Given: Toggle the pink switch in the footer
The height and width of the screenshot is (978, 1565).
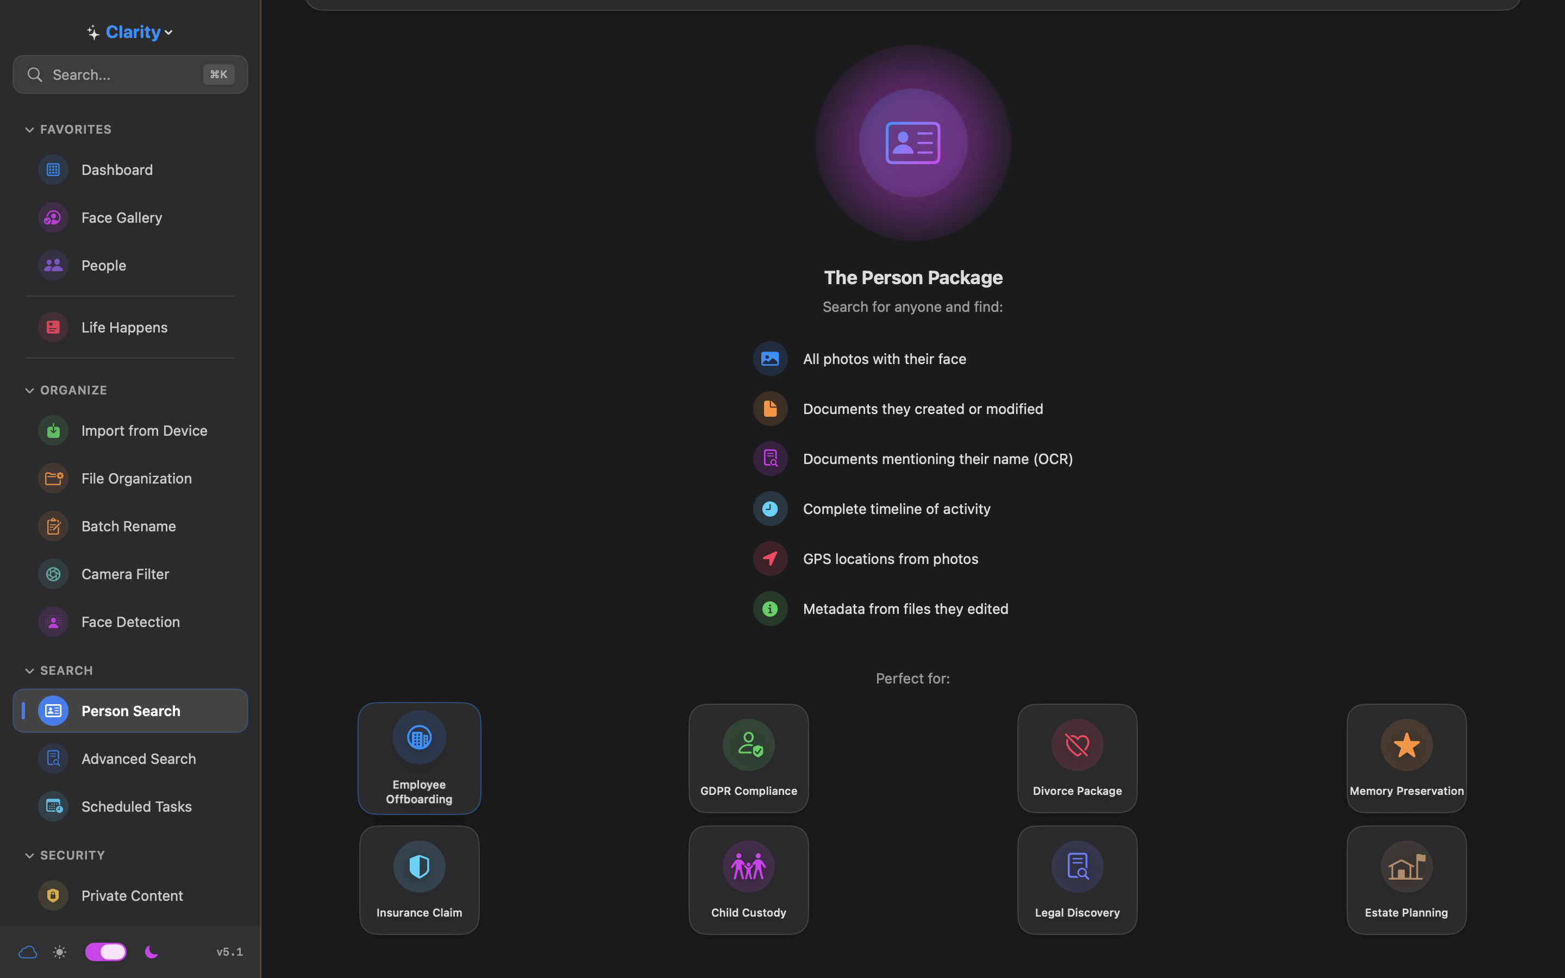Looking at the screenshot, I should click(x=105, y=951).
